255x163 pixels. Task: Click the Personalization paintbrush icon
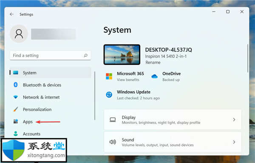[16, 109]
